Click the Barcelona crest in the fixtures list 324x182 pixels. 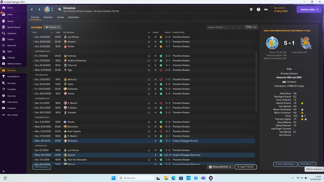click(65, 127)
